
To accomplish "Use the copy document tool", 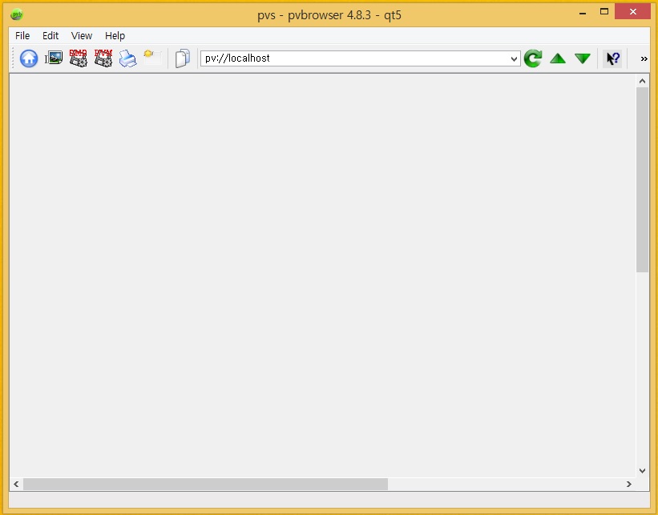I will pyautogui.click(x=182, y=58).
